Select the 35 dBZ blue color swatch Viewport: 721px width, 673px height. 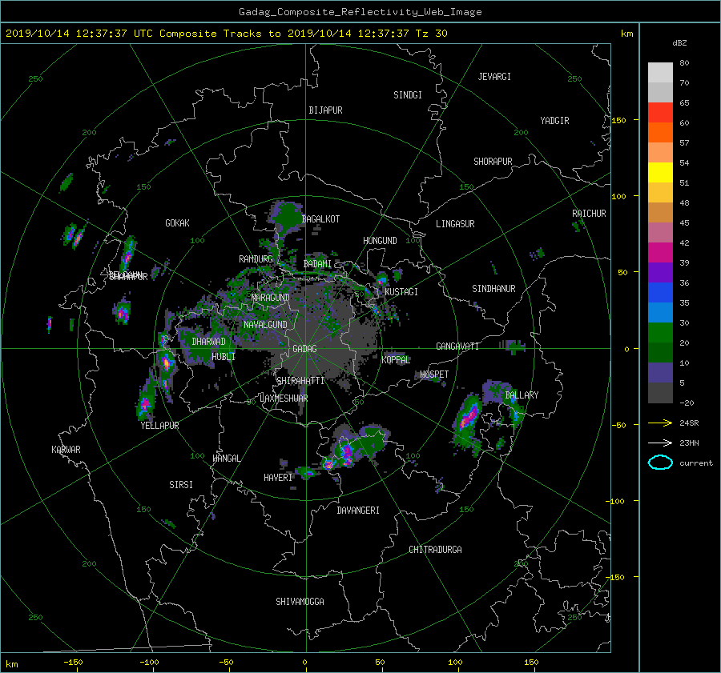(x=660, y=292)
